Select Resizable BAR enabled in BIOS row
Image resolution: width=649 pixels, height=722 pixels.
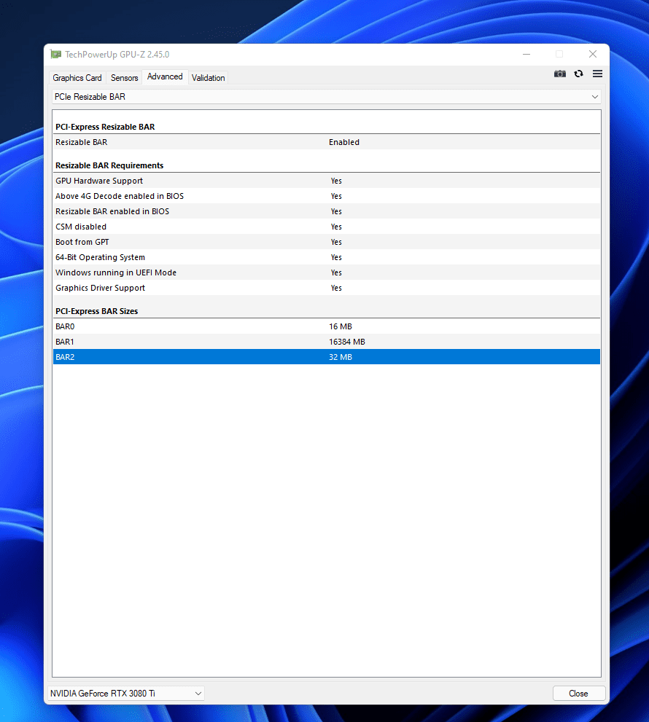pos(327,211)
